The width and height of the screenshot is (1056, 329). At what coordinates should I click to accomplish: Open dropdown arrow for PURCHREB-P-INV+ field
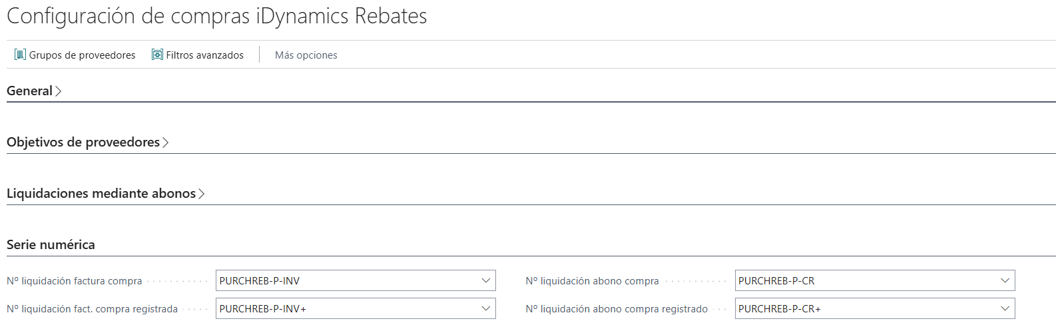point(486,309)
